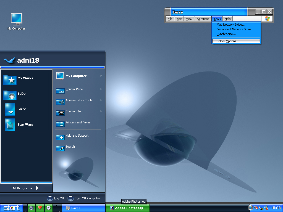Choose Synchronize from Tools menu
The image size is (283, 212).
[236, 34]
